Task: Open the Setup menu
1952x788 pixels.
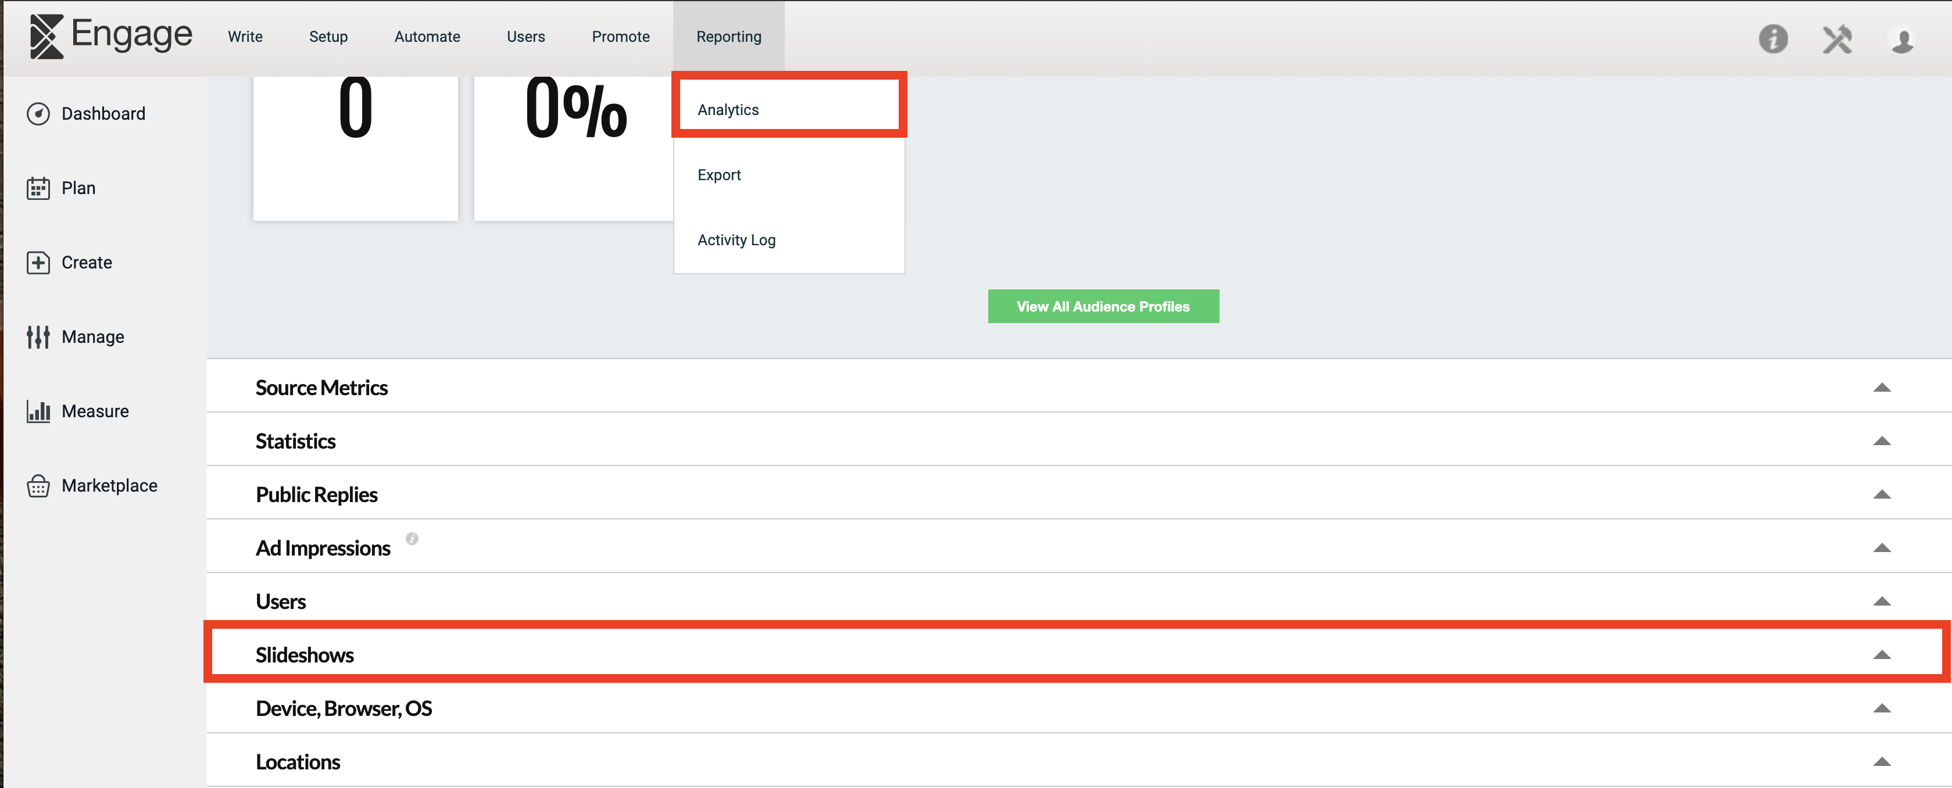Action: point(328,37)
